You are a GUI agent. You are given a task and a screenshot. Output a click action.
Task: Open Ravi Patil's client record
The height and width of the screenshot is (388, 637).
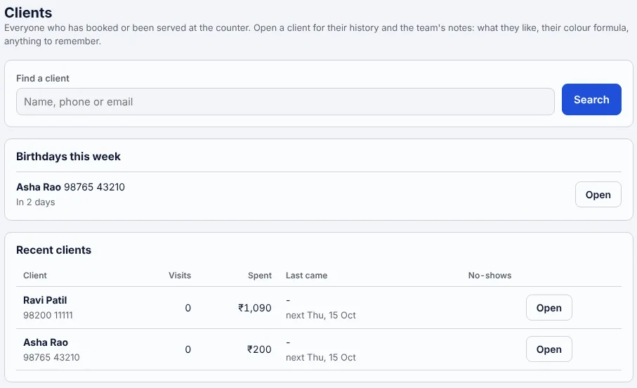[x=549, y=307]
